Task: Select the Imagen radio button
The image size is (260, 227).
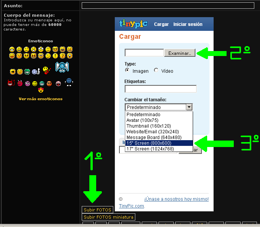Action: point(127,70)
